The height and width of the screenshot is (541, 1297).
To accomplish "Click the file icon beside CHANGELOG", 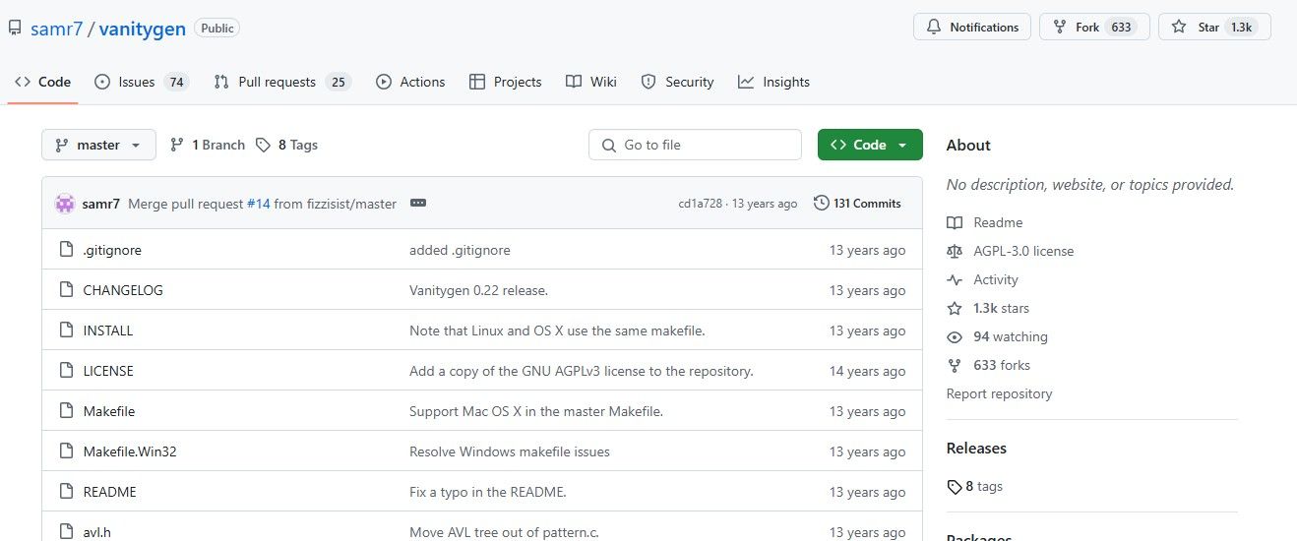I will point(66,290).
